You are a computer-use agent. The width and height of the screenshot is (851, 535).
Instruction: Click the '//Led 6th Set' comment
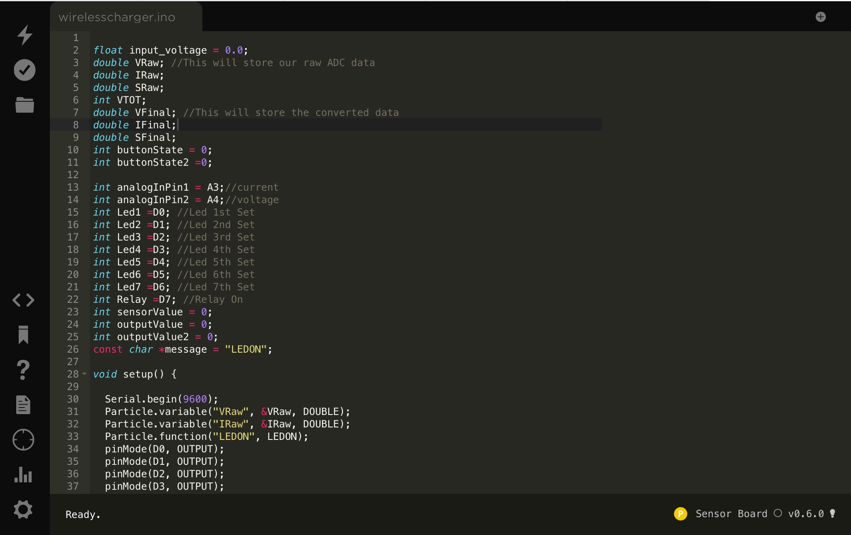(216, 275)
